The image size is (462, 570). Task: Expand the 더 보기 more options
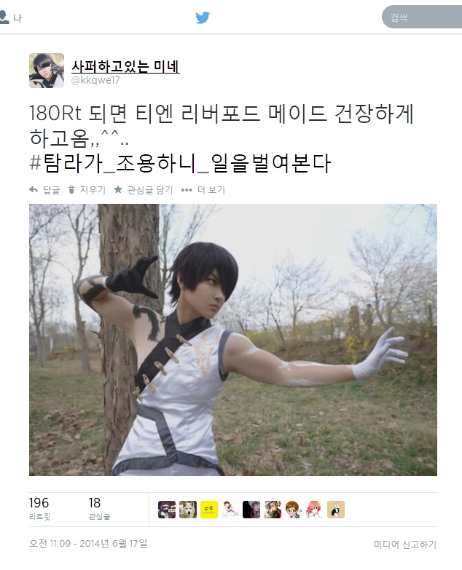click(203, 190)
